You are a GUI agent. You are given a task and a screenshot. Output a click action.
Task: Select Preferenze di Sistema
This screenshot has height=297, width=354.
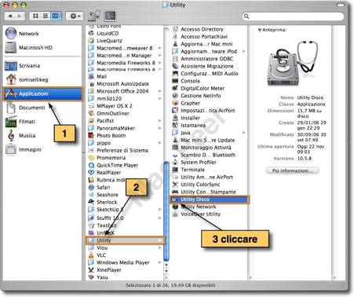coord(122,150)
